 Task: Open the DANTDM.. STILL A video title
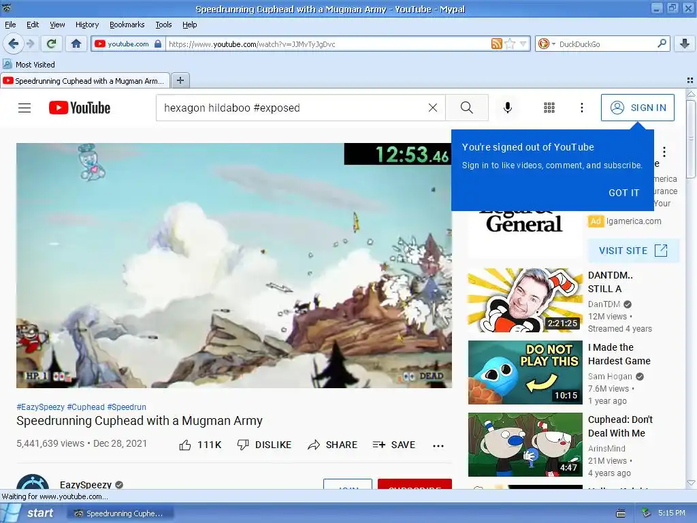pos(611,282)
